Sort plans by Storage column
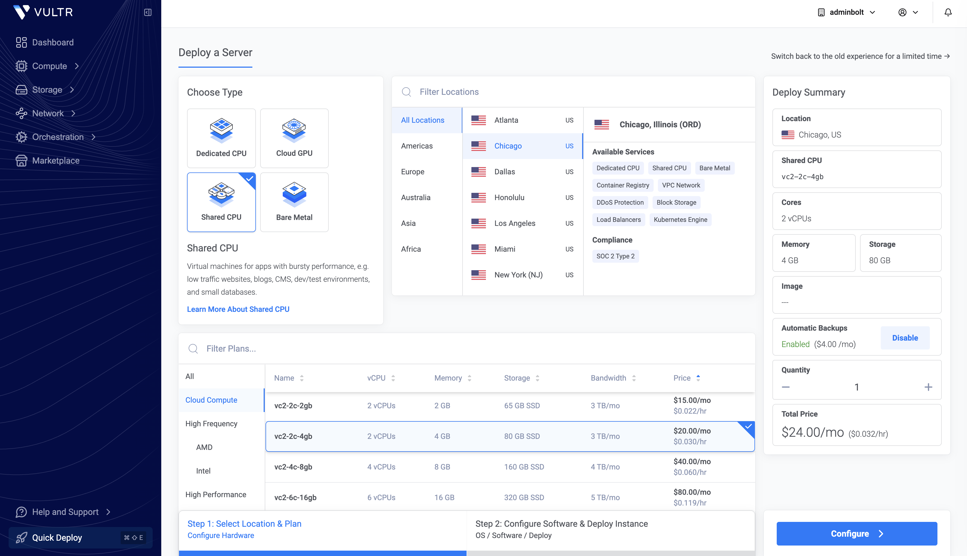Screen dimensions: 967x556 point(521,378)
